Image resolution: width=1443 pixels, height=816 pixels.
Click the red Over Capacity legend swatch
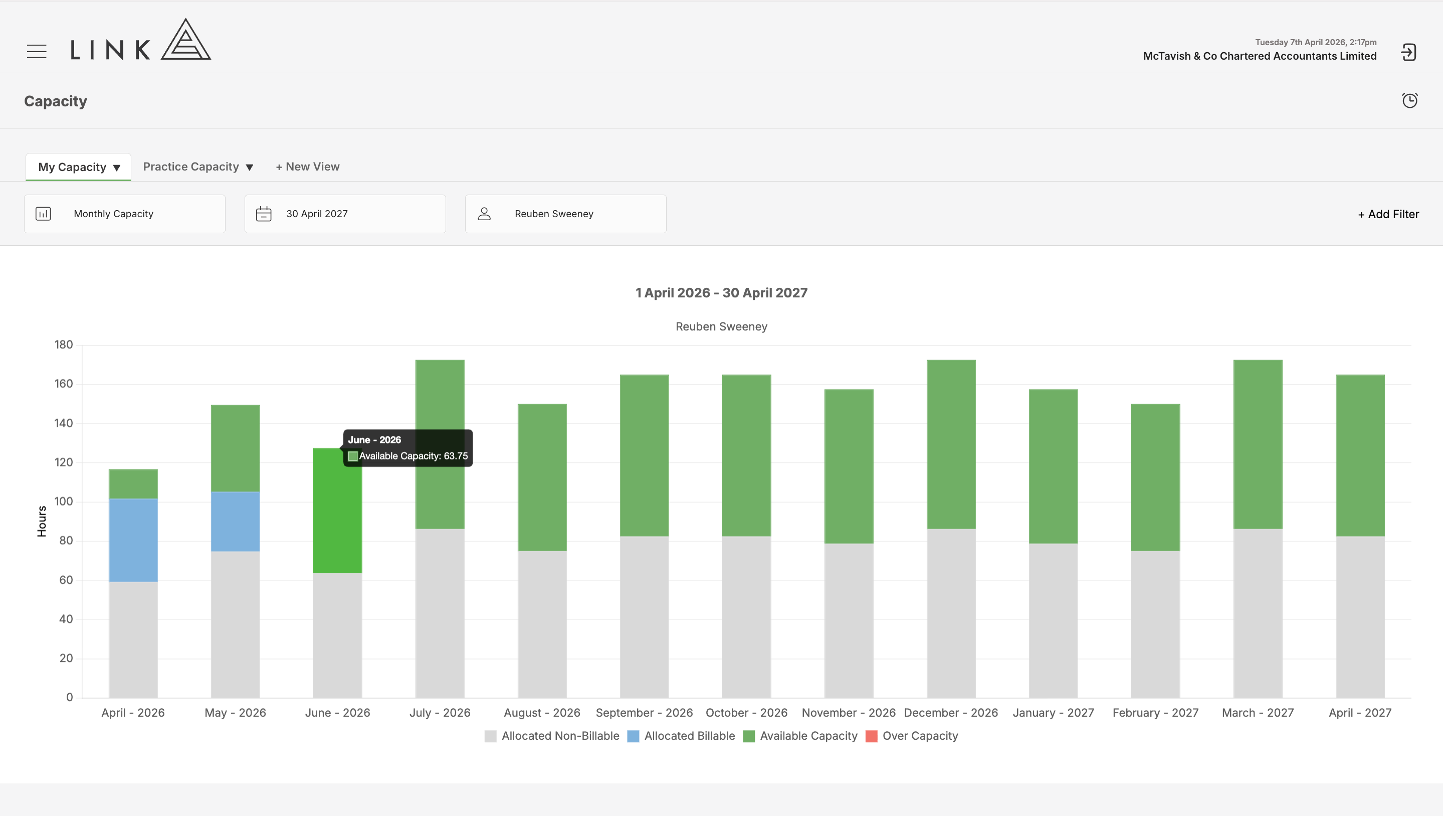pyautogui.click(x=871, y=736)
